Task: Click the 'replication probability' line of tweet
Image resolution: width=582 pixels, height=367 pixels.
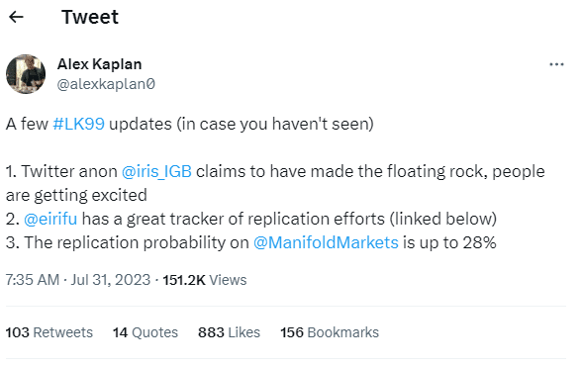Action: [251, 242]
